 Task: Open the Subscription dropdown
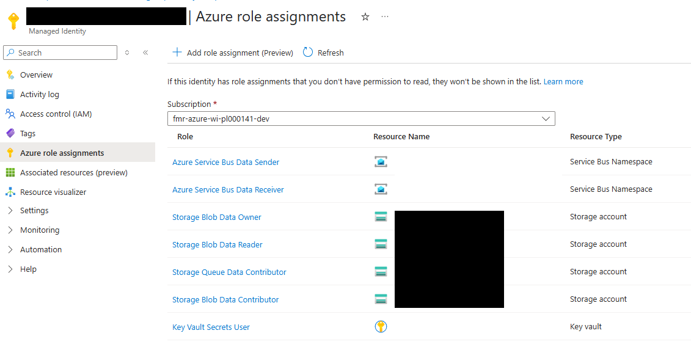(x=361, y=119)
